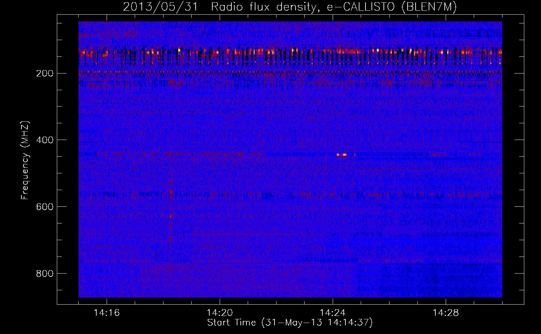Click the 'Frequency (MHZ)' y-axis label
The height and width of the screenshot is (334, 541).
click(x=25, y=160)
